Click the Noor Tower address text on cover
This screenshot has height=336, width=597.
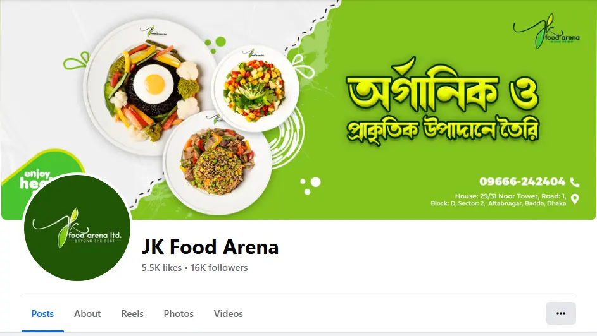pyautogui.click(x=498, y=200)
